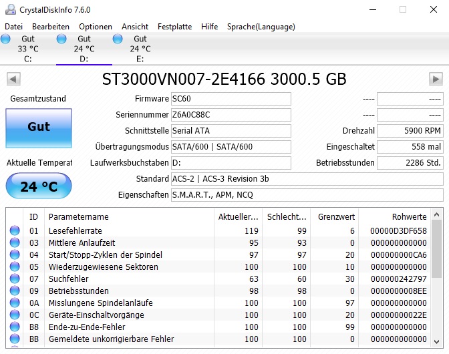The image size is (449, 354).
Task: Click status icon for Ende-zu-Ende-Fehler row
Action: click(15, 327)
